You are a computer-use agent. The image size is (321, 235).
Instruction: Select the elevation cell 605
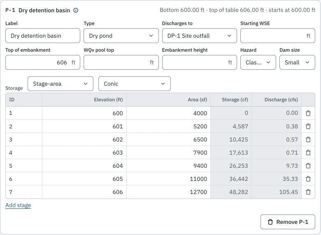click(x=84, y=179)
